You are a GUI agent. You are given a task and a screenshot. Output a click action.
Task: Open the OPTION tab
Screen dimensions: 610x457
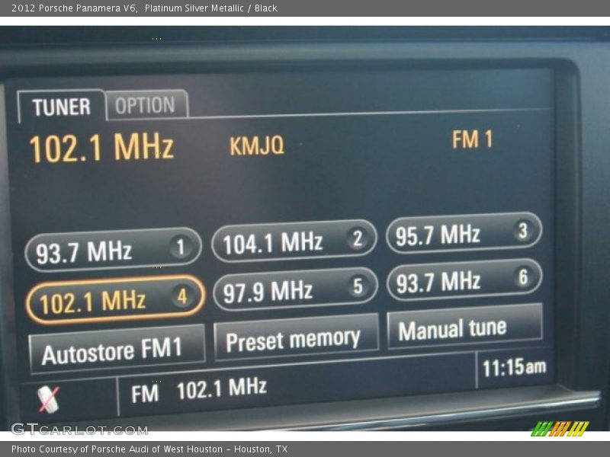tap(146, 104)
